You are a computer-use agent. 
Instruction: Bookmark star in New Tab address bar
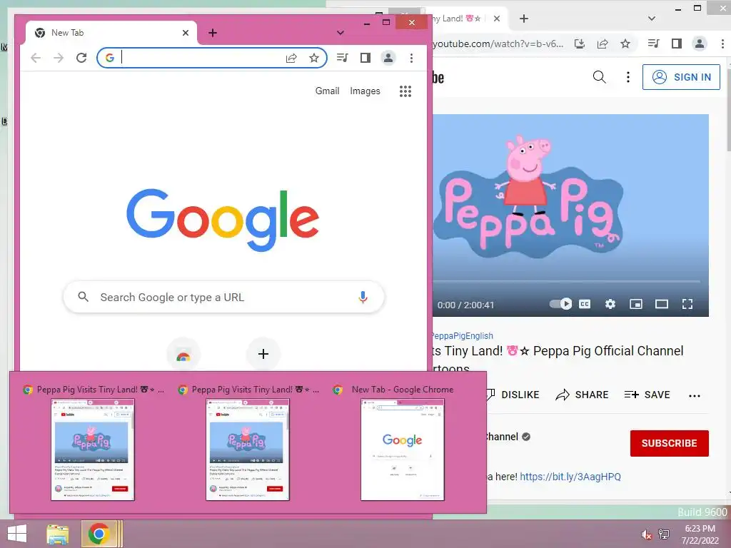pos(314,58)
